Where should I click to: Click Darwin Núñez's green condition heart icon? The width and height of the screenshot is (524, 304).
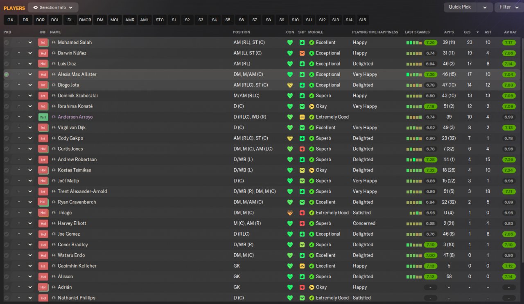point(290,53)
